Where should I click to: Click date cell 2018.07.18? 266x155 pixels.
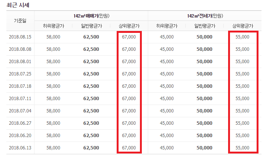[x=20, y=86]
